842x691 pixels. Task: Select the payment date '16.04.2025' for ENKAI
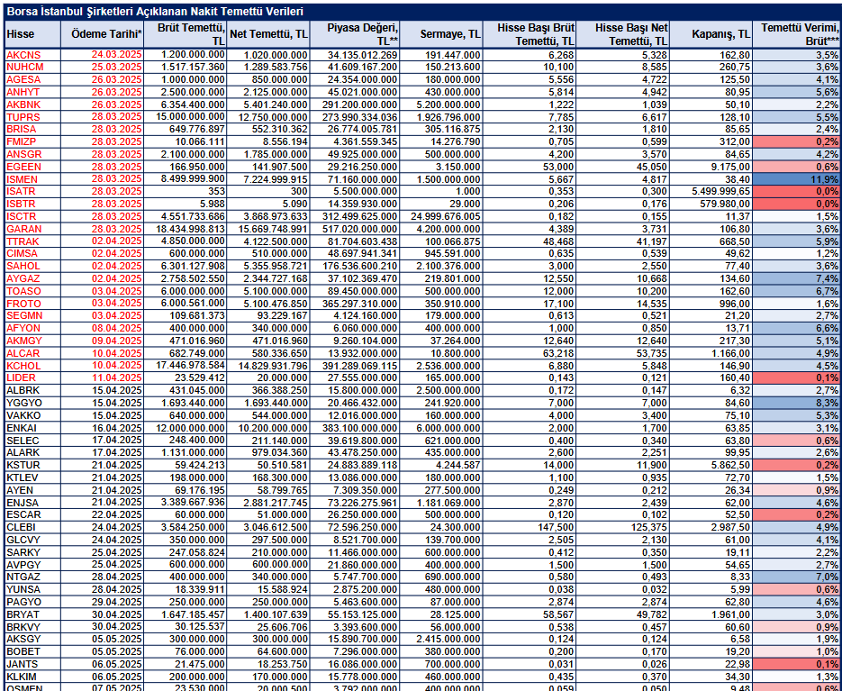point(116,428)
